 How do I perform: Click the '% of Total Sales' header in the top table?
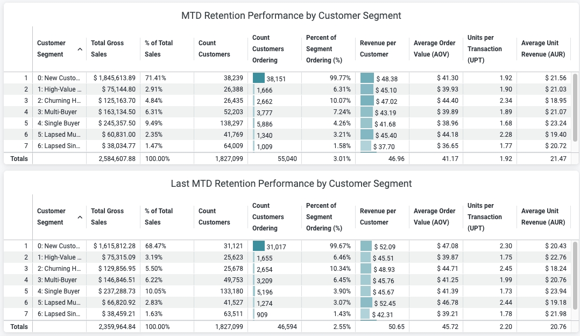pyautogui.click(x=159, y=48)
